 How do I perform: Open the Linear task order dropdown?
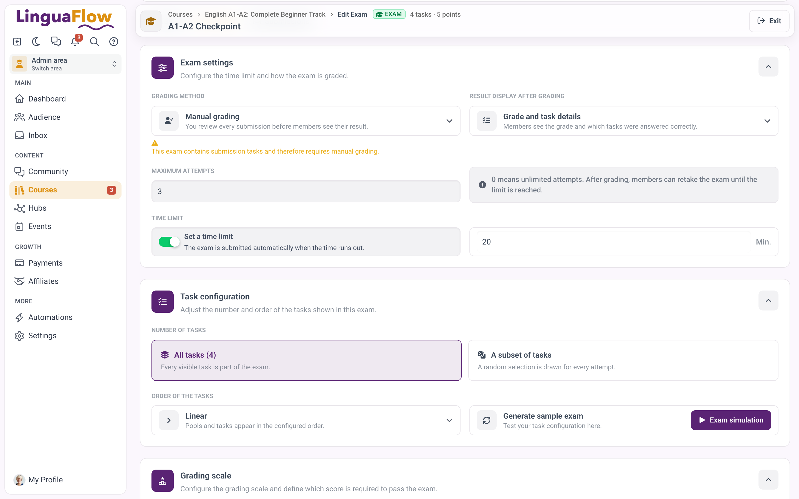(x=306, y=420)
